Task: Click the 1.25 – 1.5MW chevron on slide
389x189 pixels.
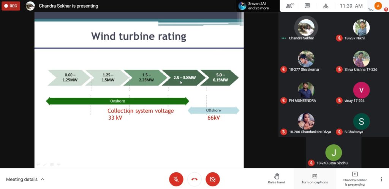Action: coord(108,78)
